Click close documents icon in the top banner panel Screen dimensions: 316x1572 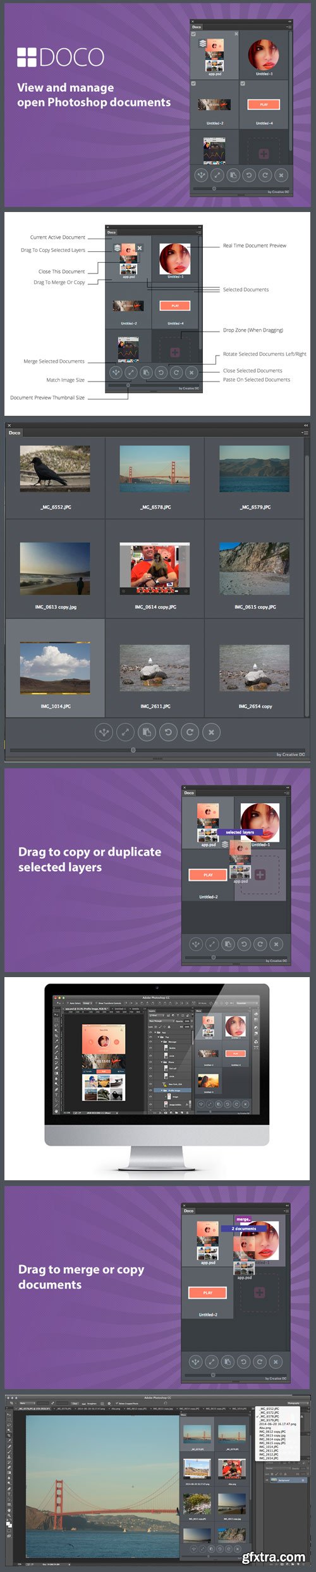coord(281,175)
